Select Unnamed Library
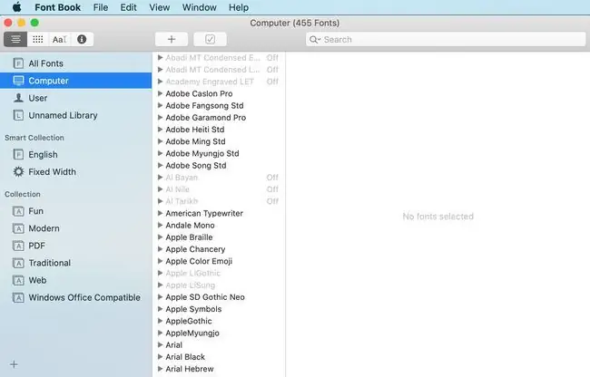Viewport: 590px width, 377px height. (x=76, y=115)
